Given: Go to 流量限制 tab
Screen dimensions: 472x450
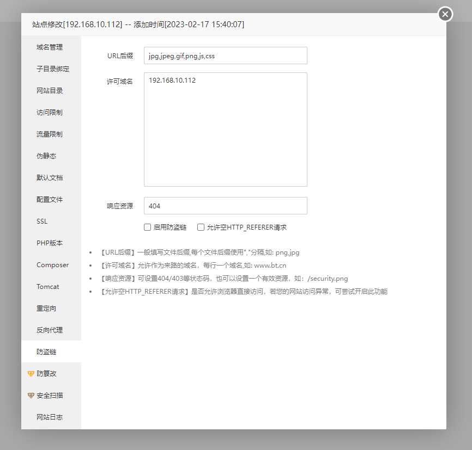Looking at the screenshot, I should tap(50, 134).
